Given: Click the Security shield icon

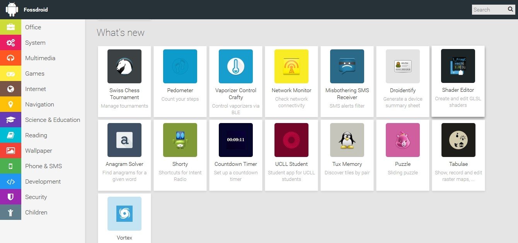Looking at the screenshot, I should click(x=10, y=197).
